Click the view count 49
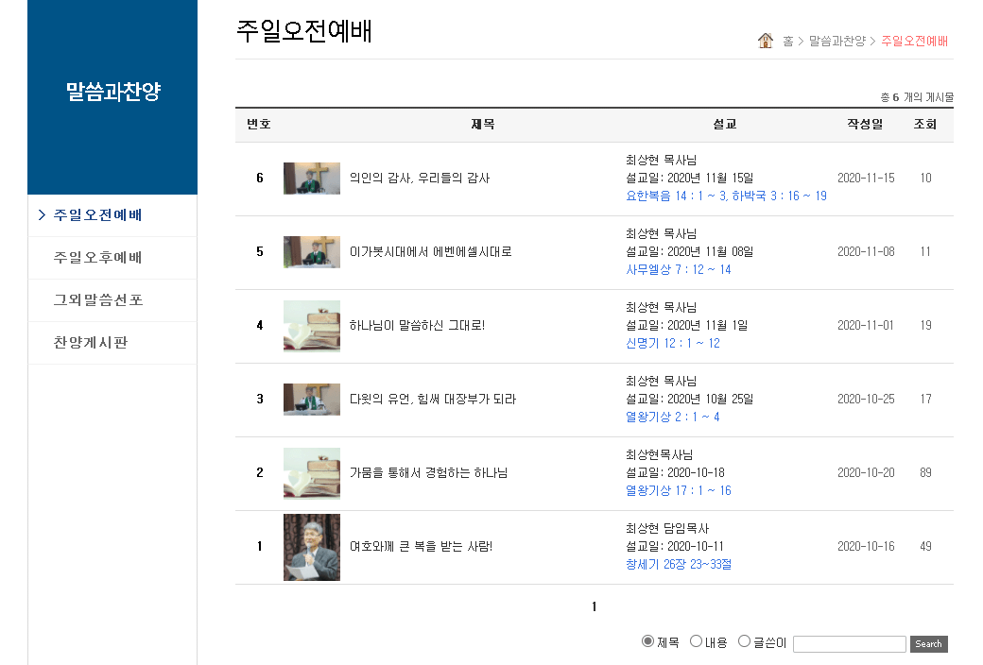 [x=925, y=547]
